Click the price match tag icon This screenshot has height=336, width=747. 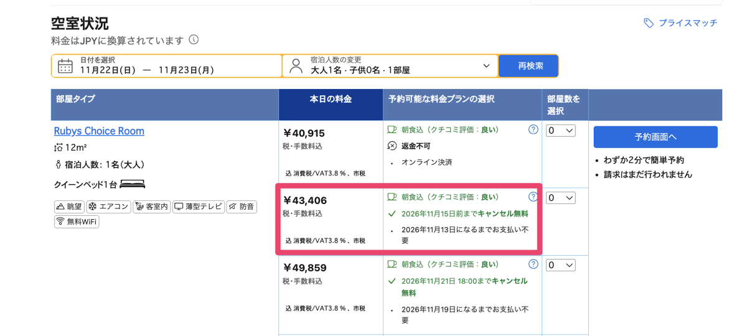pyautogui.click(x=649, y=23)
